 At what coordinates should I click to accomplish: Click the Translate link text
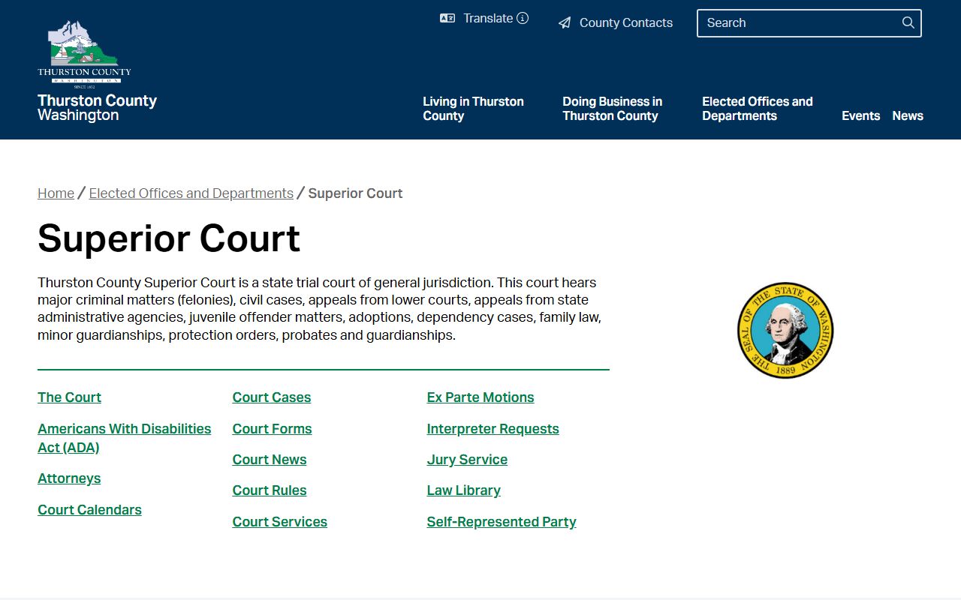pyautogui.click(x=488, y=18)
